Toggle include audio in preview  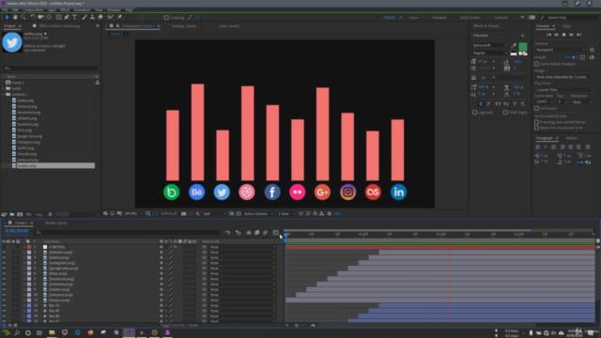point(575,57)
